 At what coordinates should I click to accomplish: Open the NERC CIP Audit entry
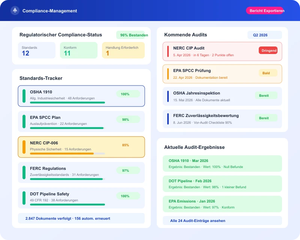(x=222, y=51)
